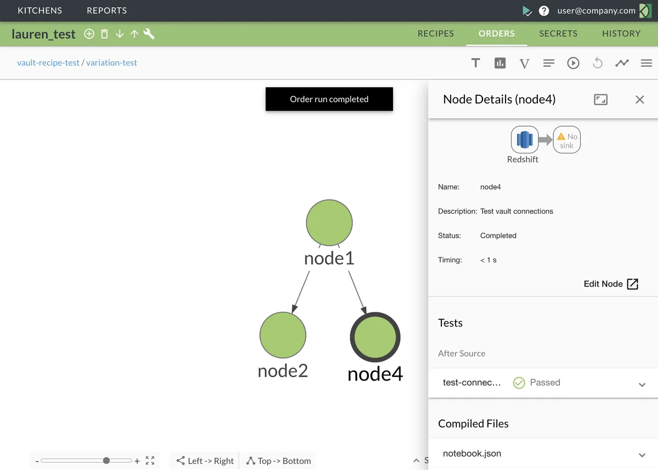Expand the notebook.json compiled file
Screen dimensions: 658x470
click(x=642, y=455)
